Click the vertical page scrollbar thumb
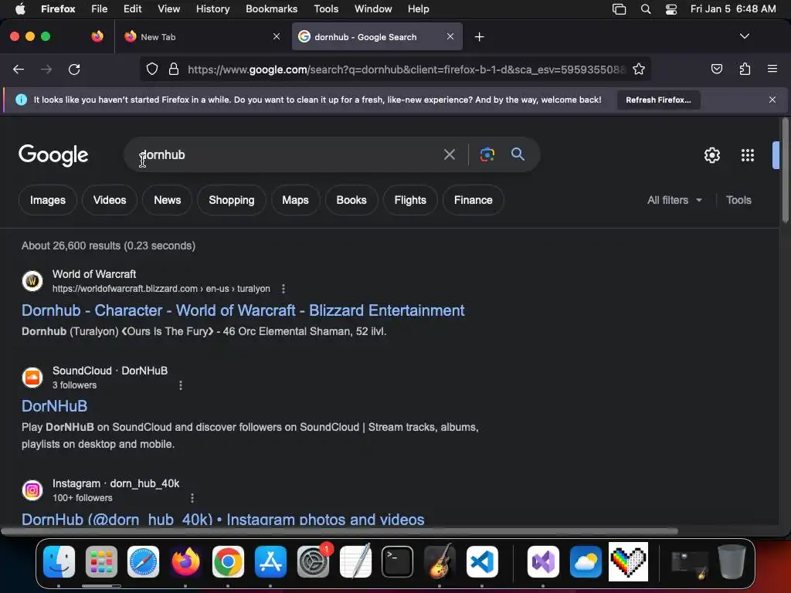Screen dimensions: 791x593 tap(785, 170)
